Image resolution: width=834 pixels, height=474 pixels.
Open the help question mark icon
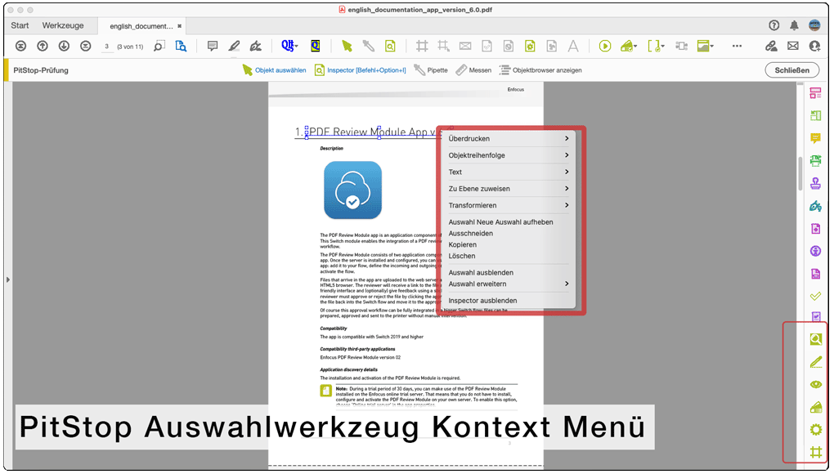(x=773, y=25)
